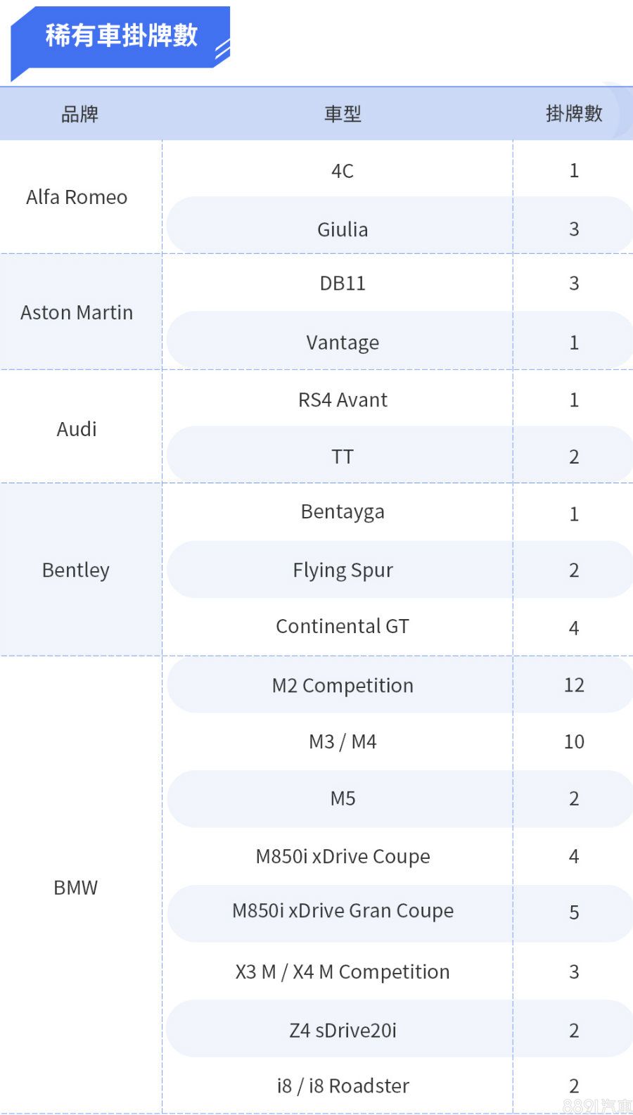The height and width of the screenshot is (1115, 633).
Task: Click the Aston Martin brand cell
Action: (x=77, y=313)
